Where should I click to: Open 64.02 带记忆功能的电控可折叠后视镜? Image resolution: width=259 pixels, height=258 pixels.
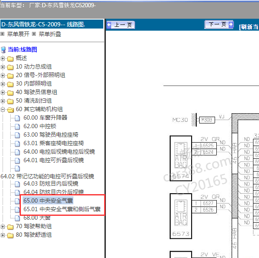click(x=47, y=176)
